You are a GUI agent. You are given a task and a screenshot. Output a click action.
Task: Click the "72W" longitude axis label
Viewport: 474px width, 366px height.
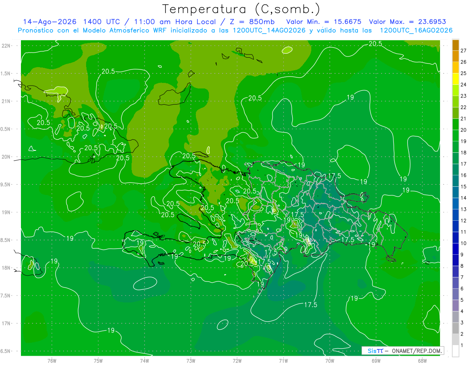(x=237, y=360)
